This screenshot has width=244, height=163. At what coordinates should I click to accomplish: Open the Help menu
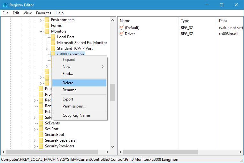point(59,13)
